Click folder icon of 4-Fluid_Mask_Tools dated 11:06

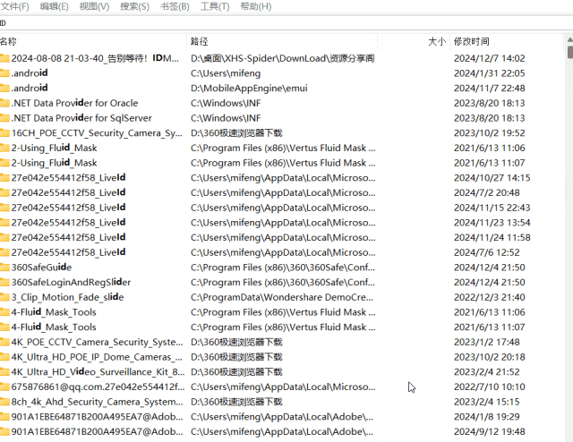point(4,312)
